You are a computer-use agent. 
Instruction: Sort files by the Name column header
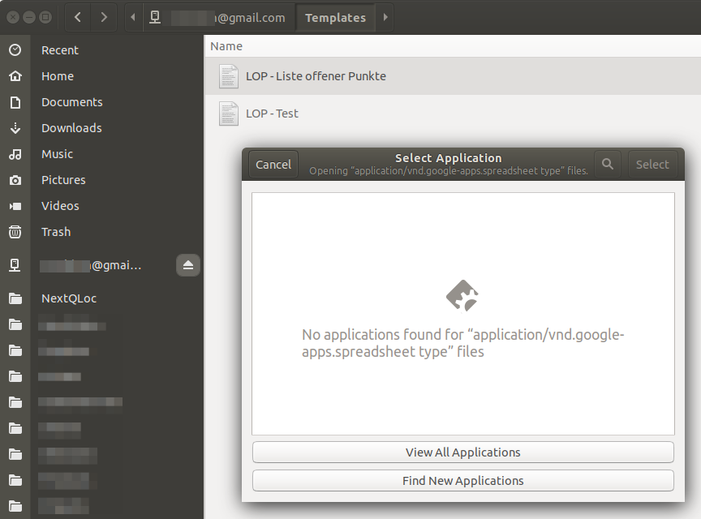click(226, 46)
